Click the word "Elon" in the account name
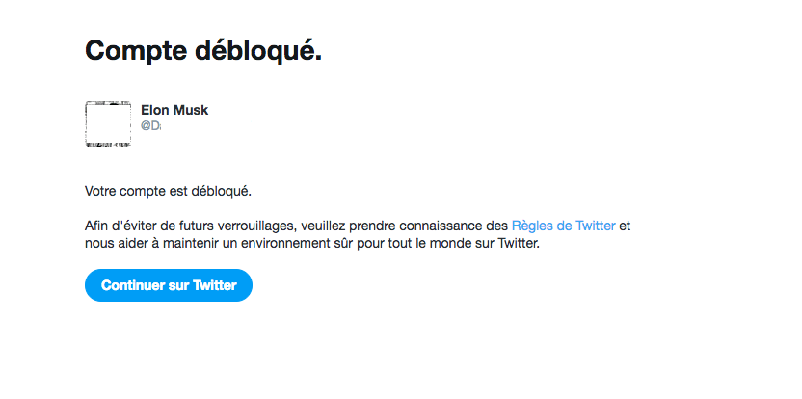The height and width of the screenshot is (399, 802). (x=155, y=110)
